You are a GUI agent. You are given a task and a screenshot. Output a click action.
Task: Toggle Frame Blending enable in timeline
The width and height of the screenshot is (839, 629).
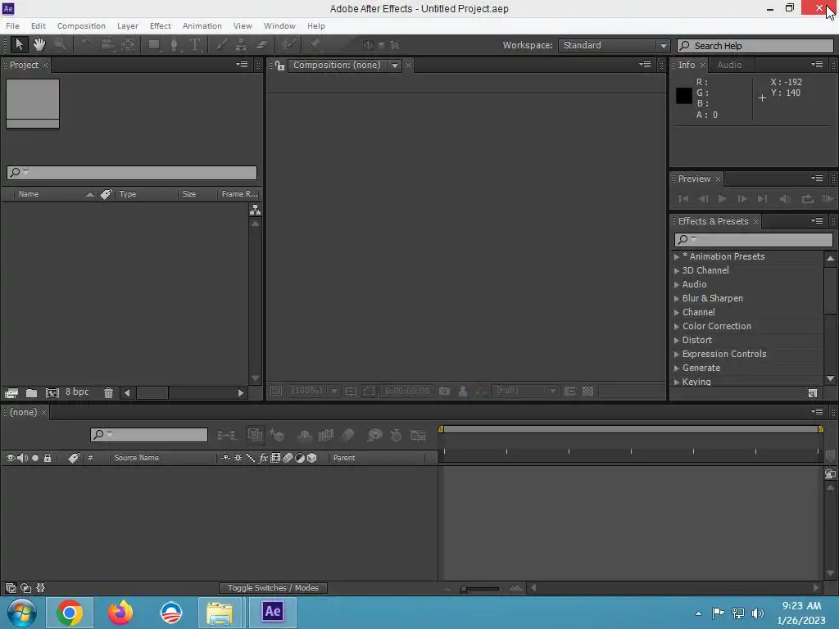(326, 436)
